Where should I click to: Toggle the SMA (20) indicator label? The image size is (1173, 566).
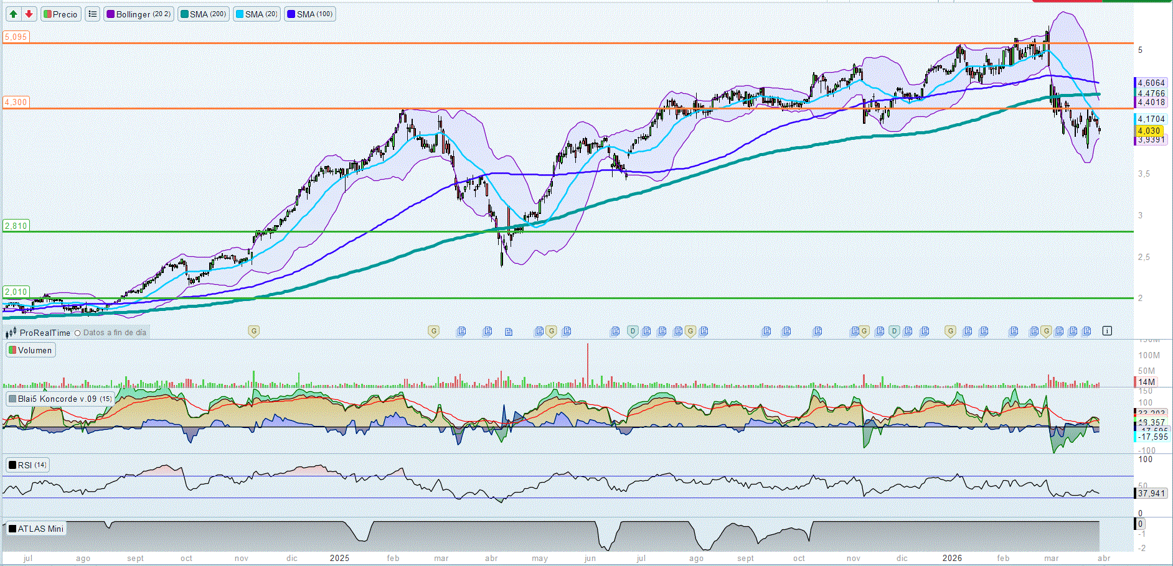click(257, 14)
